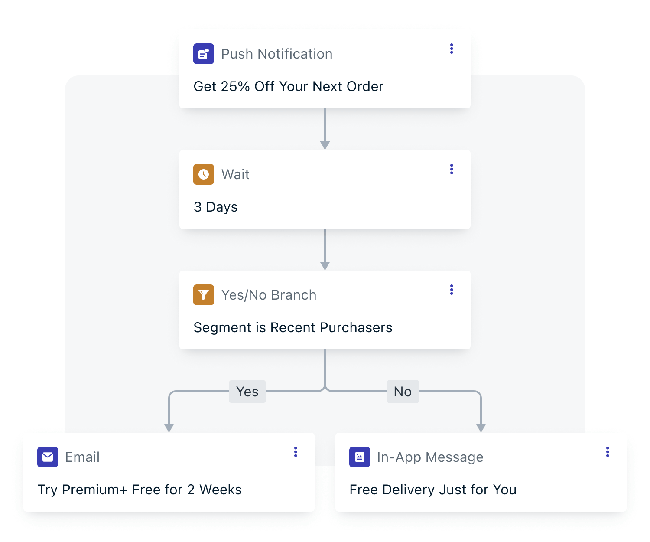Click the Push Notification bell icon

pos(204,54)
